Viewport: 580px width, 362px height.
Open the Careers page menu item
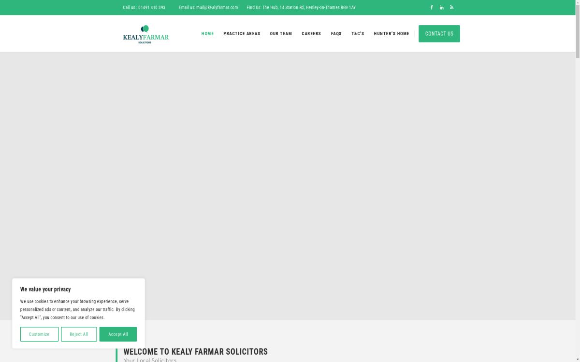[x=311, y=33]
